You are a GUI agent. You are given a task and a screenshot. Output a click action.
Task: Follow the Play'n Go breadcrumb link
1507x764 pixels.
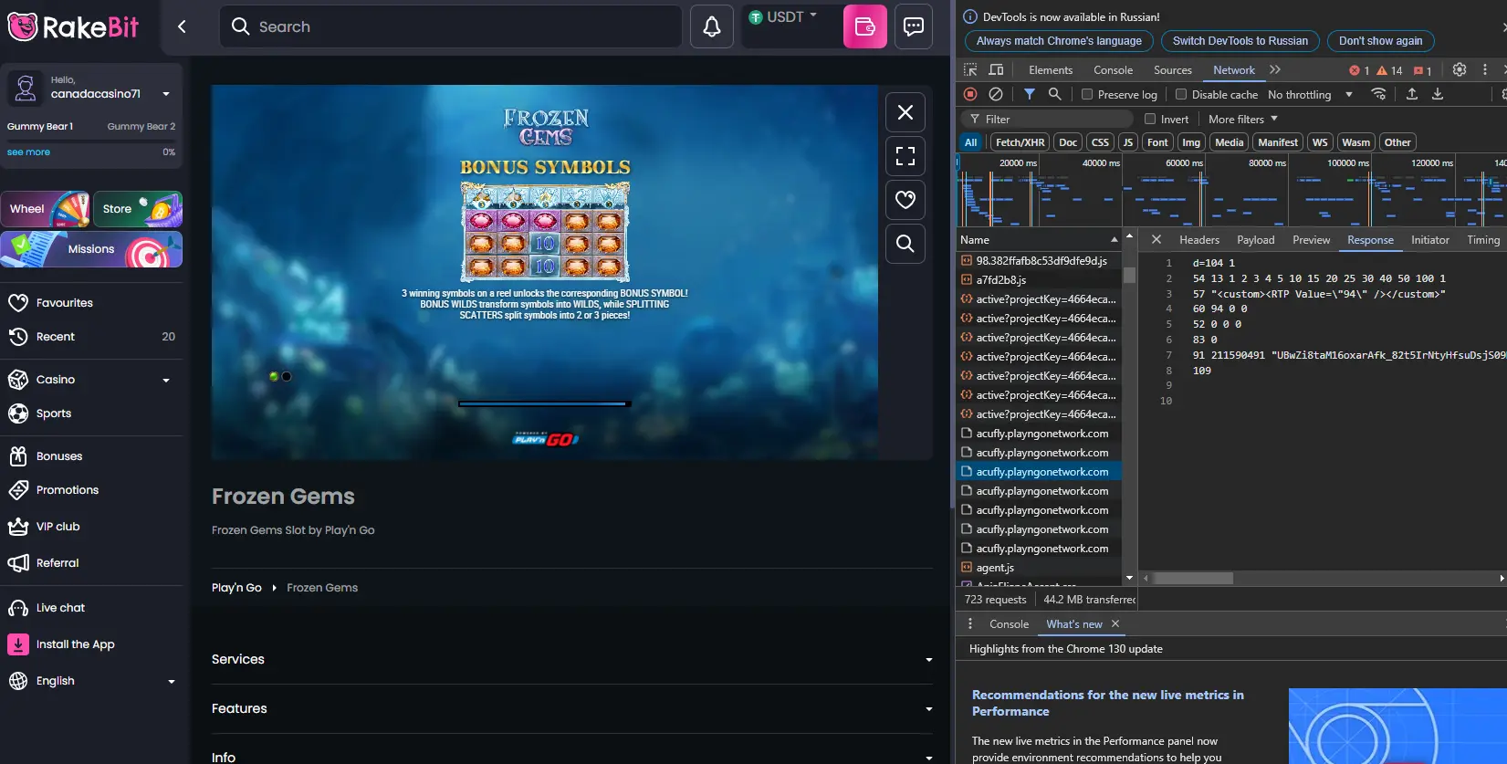[x=236, y=587]
